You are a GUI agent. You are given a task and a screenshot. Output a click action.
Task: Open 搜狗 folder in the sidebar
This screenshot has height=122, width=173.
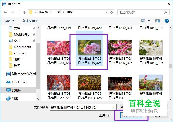pyautogui.click(x=17, y=66)
